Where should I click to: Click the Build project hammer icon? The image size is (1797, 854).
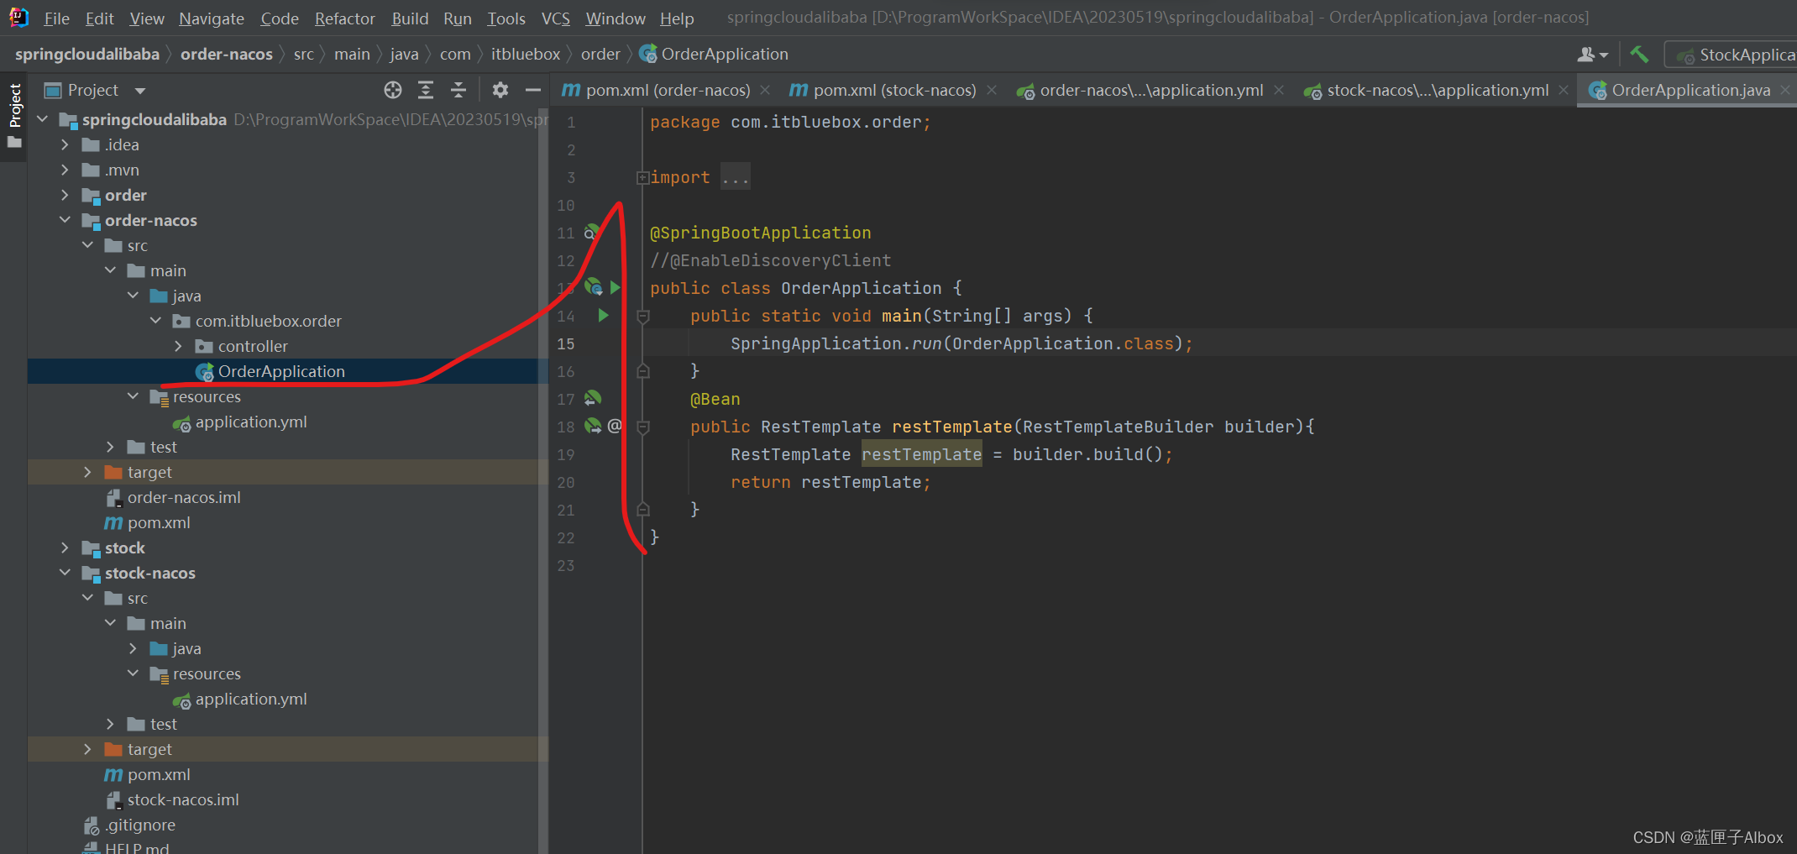point(1638,55)
